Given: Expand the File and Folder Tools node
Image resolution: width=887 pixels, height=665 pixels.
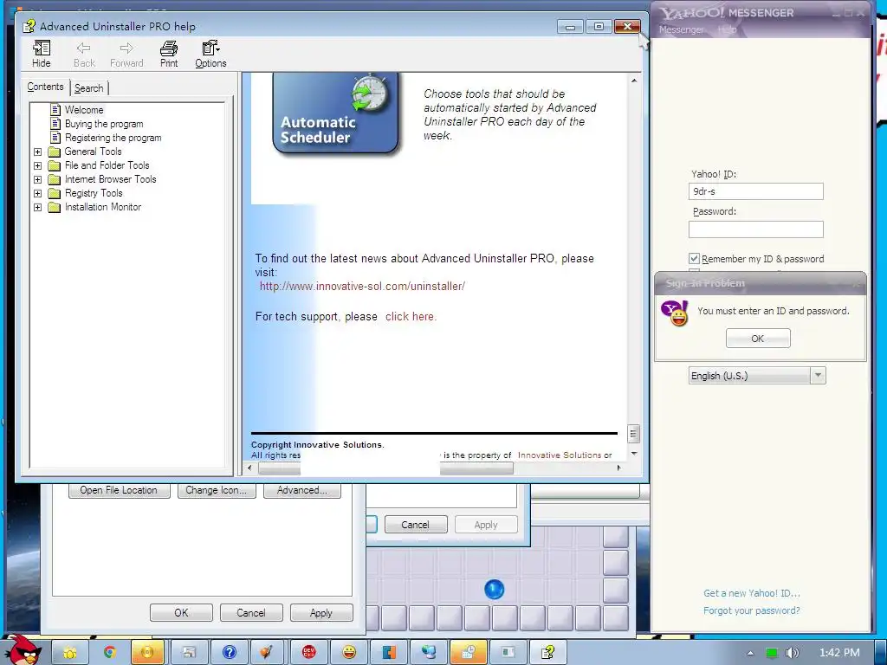Looking at the screenshot, I should click(37, 165).
